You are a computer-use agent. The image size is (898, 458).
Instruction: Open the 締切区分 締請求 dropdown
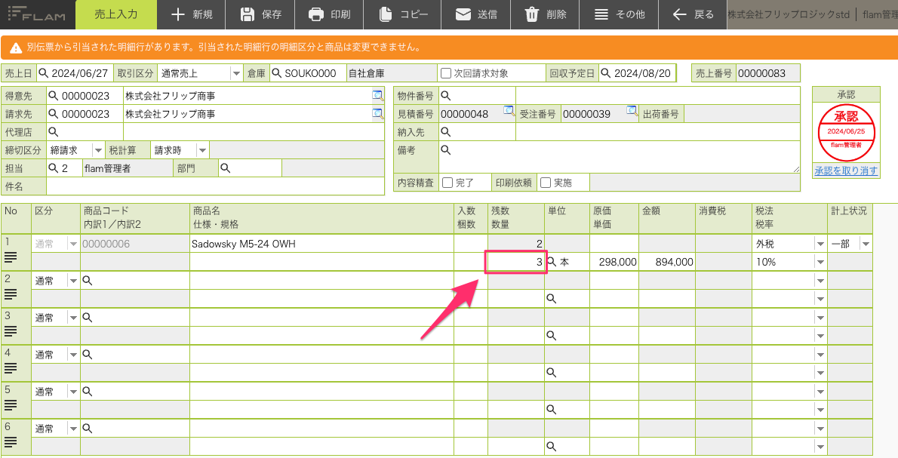[98, 151]
